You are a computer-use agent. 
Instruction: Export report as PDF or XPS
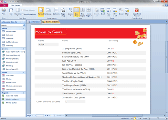(115, 12)
